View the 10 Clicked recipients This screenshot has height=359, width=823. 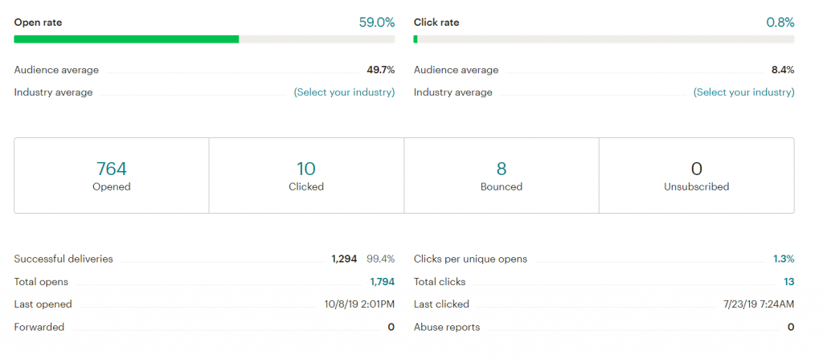click(306, 169)
